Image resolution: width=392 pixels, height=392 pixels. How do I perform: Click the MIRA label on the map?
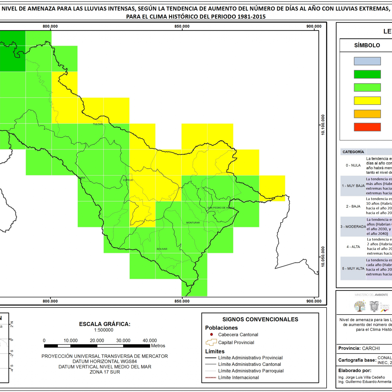[82, 178]
